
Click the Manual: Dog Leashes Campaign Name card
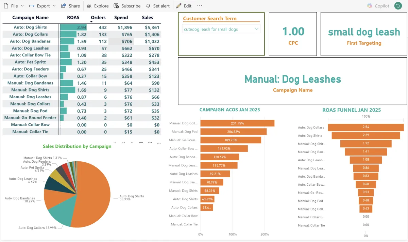(292, 81)
